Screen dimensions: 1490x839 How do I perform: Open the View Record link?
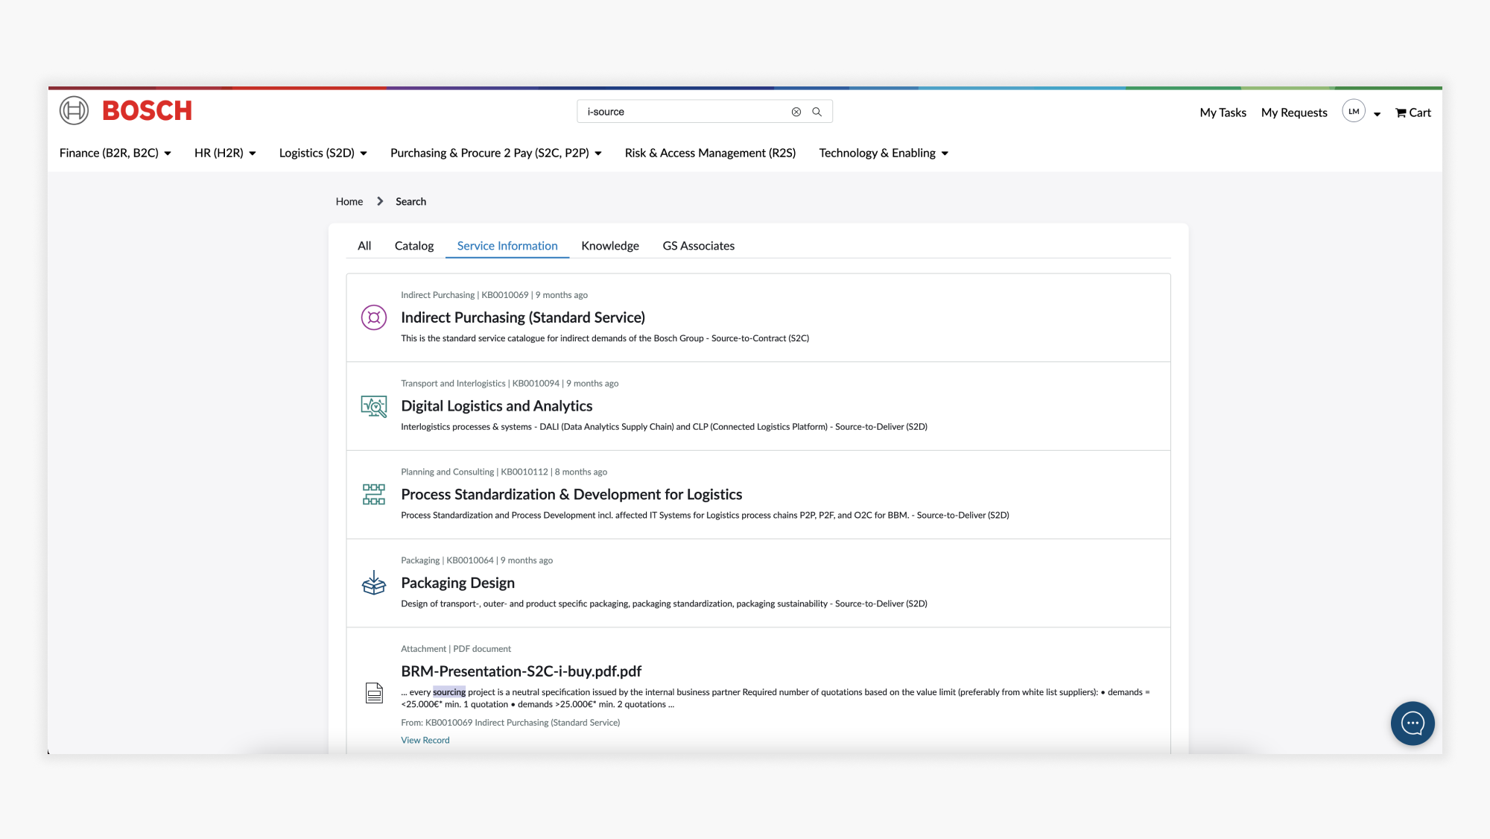click(425, 740)
